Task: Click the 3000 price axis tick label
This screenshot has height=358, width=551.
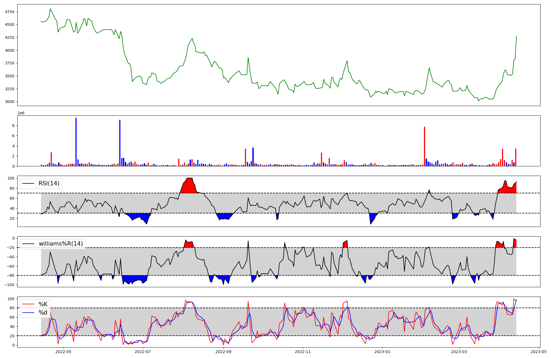Action: pyautogui.click(x=10, y=102)
